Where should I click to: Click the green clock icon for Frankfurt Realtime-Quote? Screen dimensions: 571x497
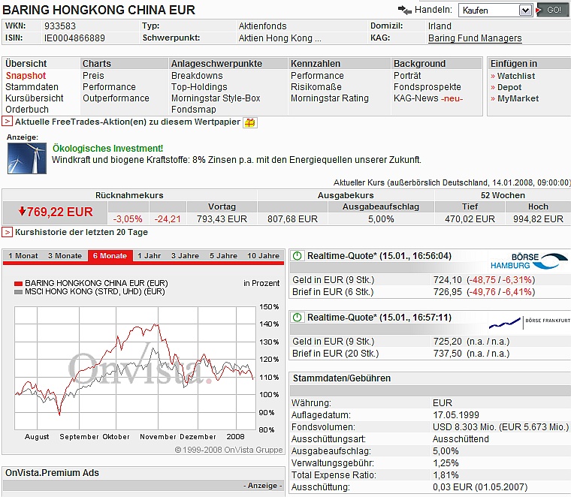(x=298, y=318)
